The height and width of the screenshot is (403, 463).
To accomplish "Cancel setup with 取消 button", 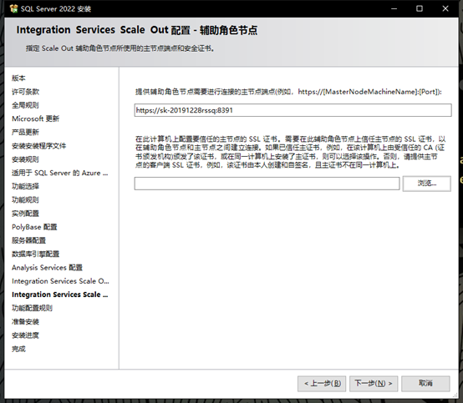I will click(x=425, y=383).
